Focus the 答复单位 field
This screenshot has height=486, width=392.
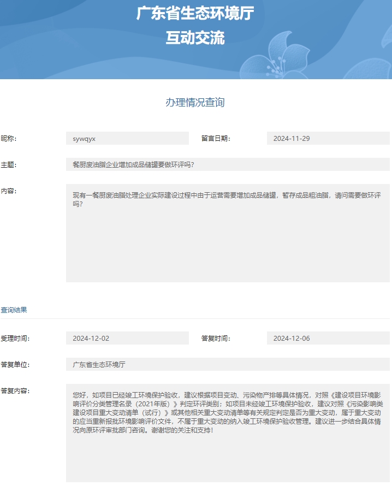point(228,364)
